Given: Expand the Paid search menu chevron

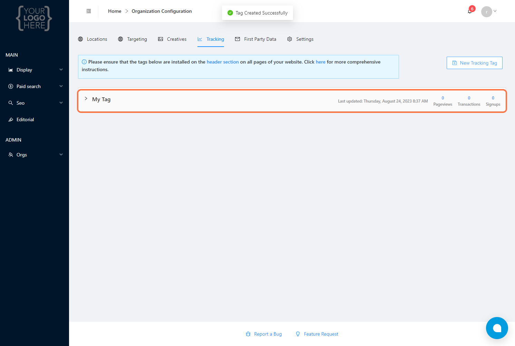Looking at the screenshot, I should point(61,86).
